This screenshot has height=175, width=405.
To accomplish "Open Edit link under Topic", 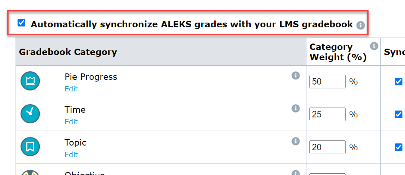I will 71,155.
